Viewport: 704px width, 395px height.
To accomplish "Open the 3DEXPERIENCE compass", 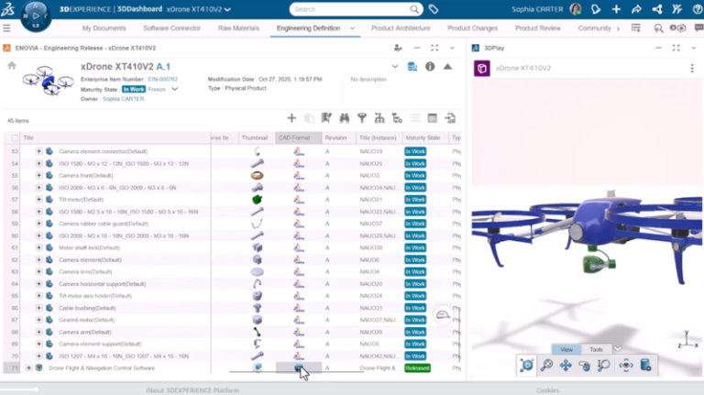I will coord(36,16).
